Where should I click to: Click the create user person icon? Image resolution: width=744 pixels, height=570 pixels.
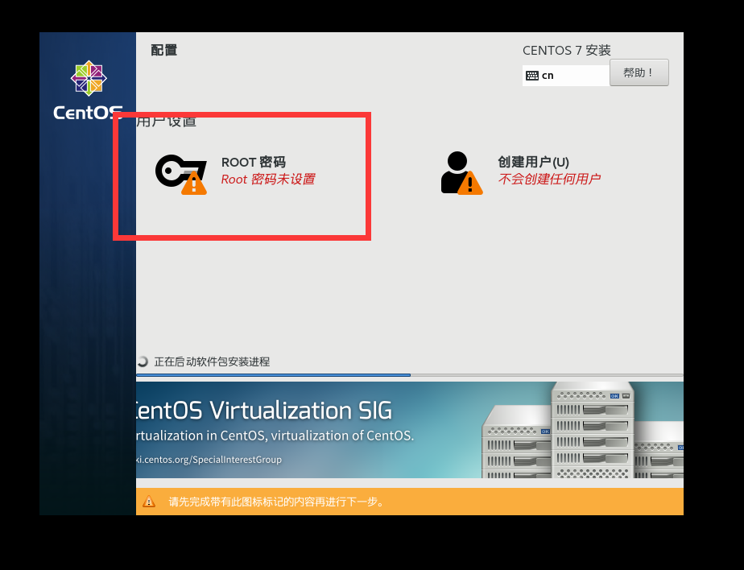pos(461,173)
